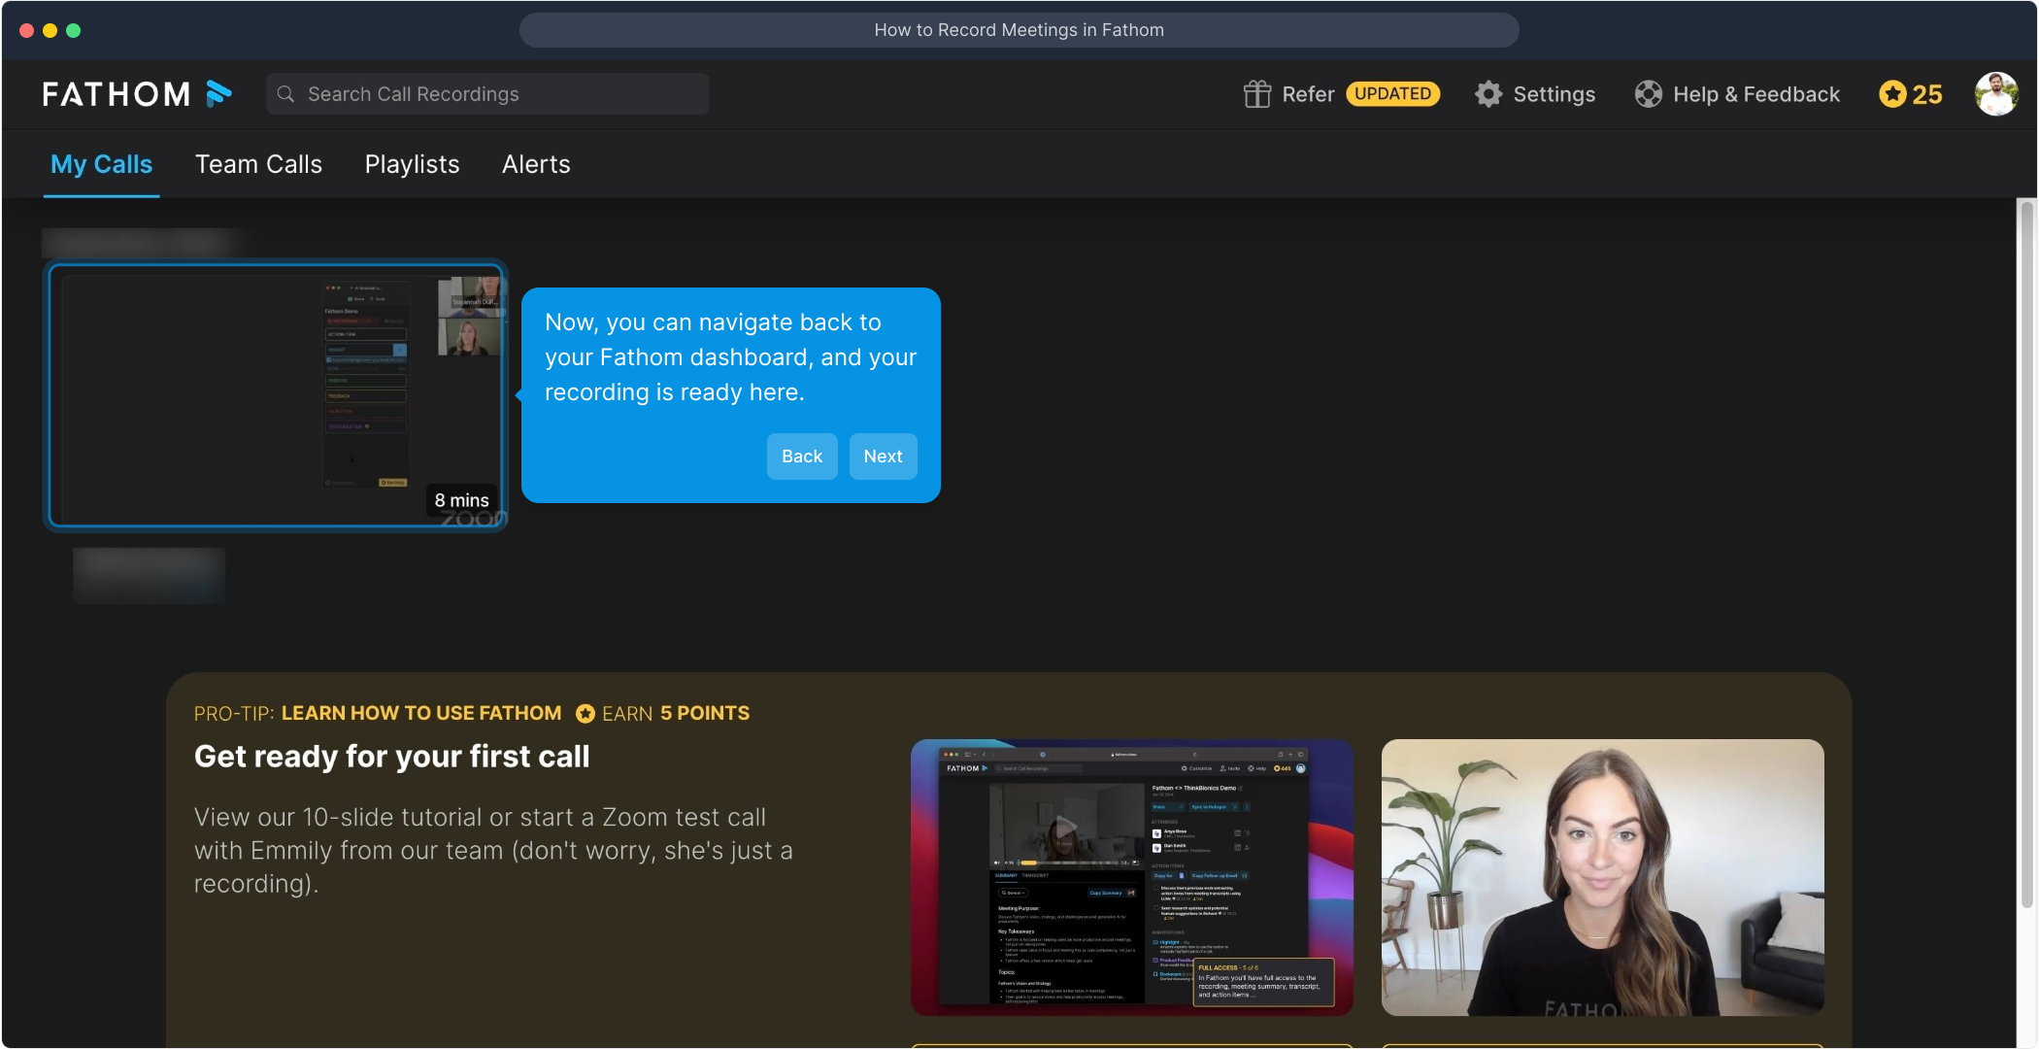
Task: Click the Help & Feedback lifebuoy icon
Action: click(1648, 94)
